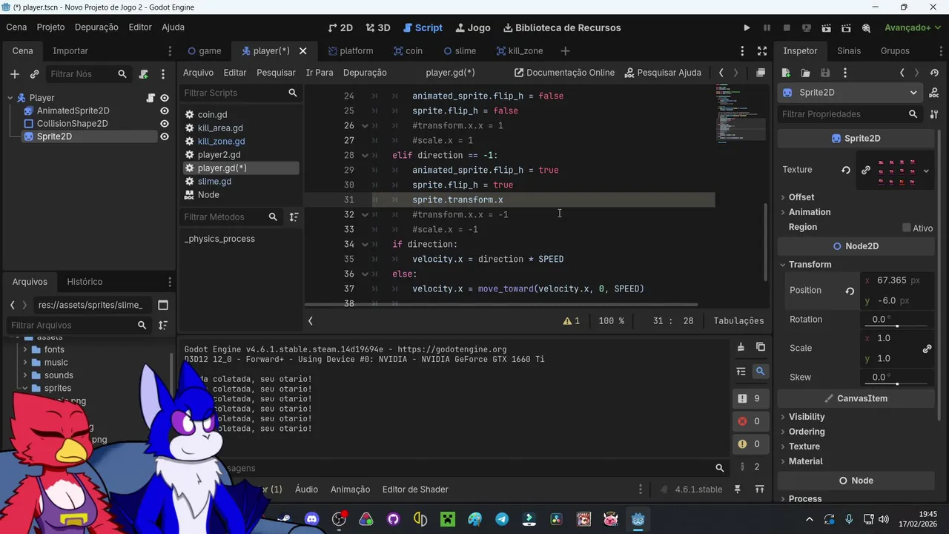Adjust the Skew slider handle
Viewport: 949px width, 534px height.
tap(897, 383)
